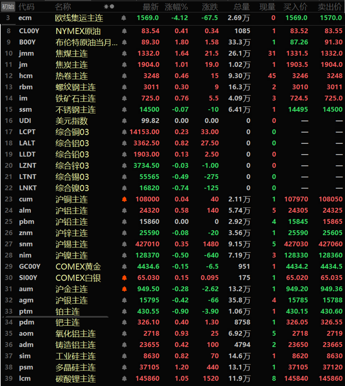
Task: Sort by the 最新 column header
Action: [151, 7]
